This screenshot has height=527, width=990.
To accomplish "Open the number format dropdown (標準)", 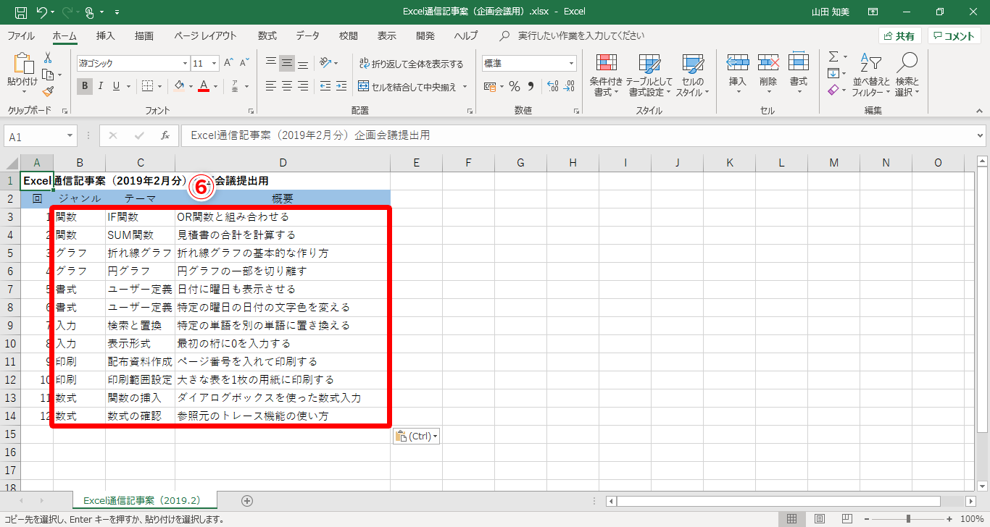I will point(571,63).
